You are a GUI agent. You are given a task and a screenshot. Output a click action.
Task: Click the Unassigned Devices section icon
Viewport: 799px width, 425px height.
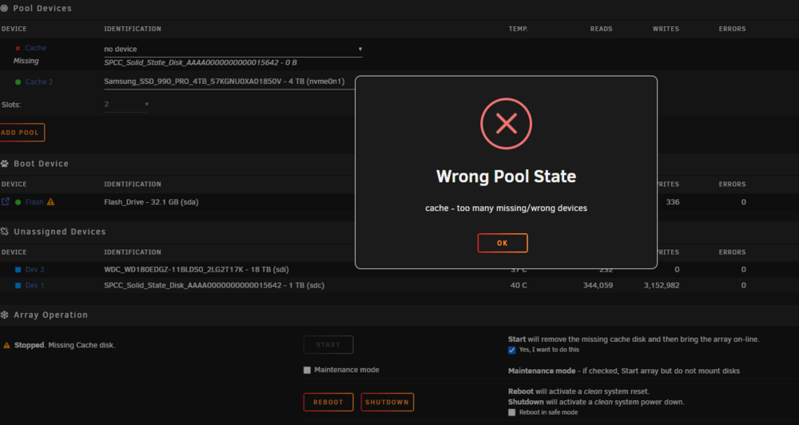tap(5, 232)
